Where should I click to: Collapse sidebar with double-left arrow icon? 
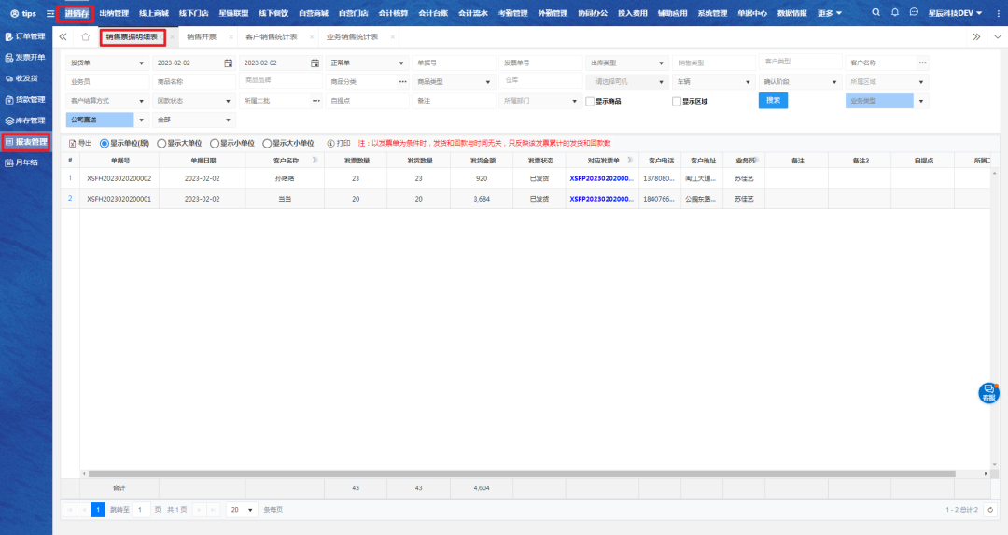pos(63,37)
